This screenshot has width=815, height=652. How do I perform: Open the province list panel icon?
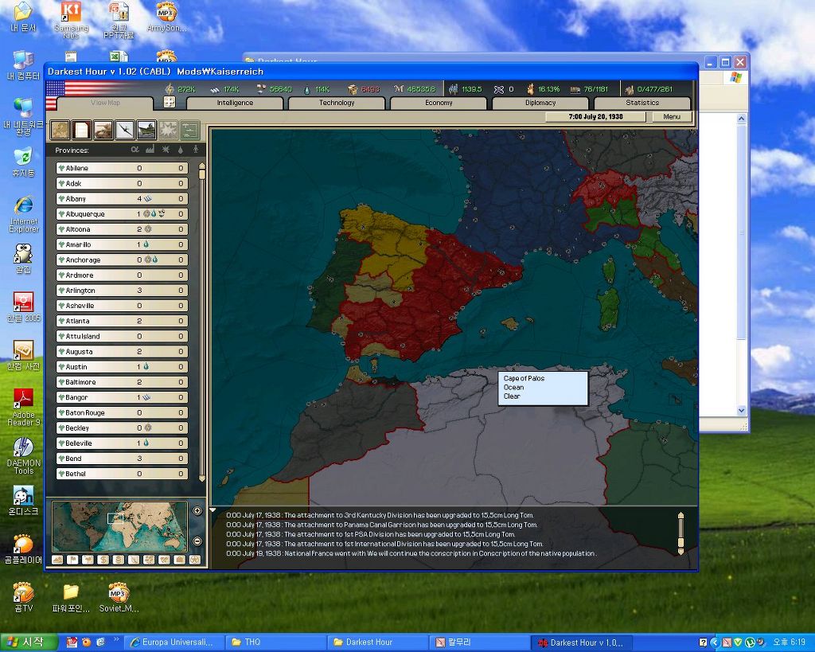click(60, 130)
